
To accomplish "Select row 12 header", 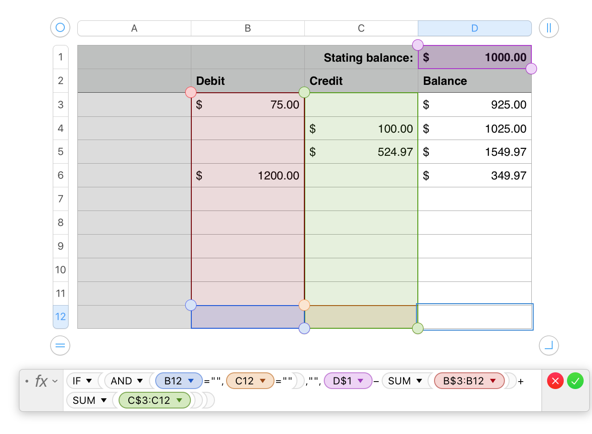I will coord(61,317).
